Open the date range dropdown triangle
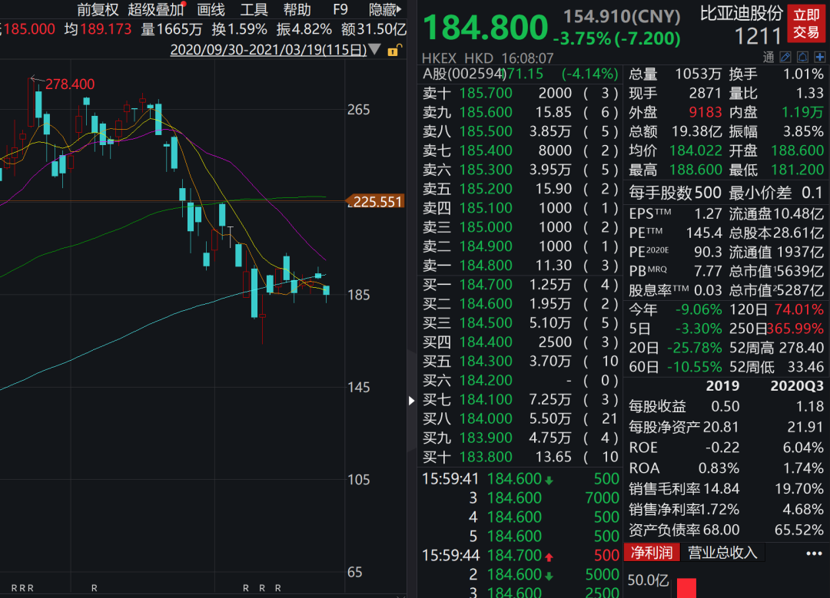Screen dimensions: 830x598 (x=374, y=50)
